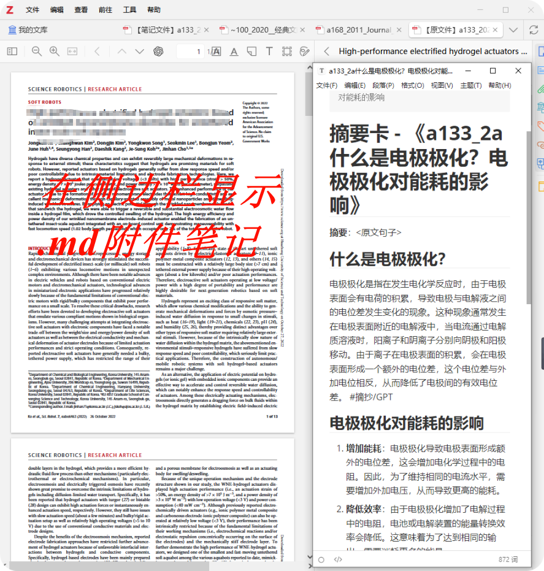Fit the PDF page to width
Screen dimensions: 544x571
tap(72, 52)
